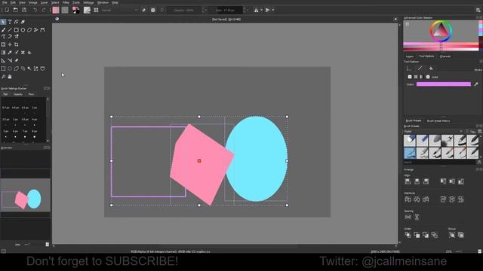Toggle eraser mode in toolbar
Image resolution: width=483 pixels, height=271 pixels.
pos(144,10)
